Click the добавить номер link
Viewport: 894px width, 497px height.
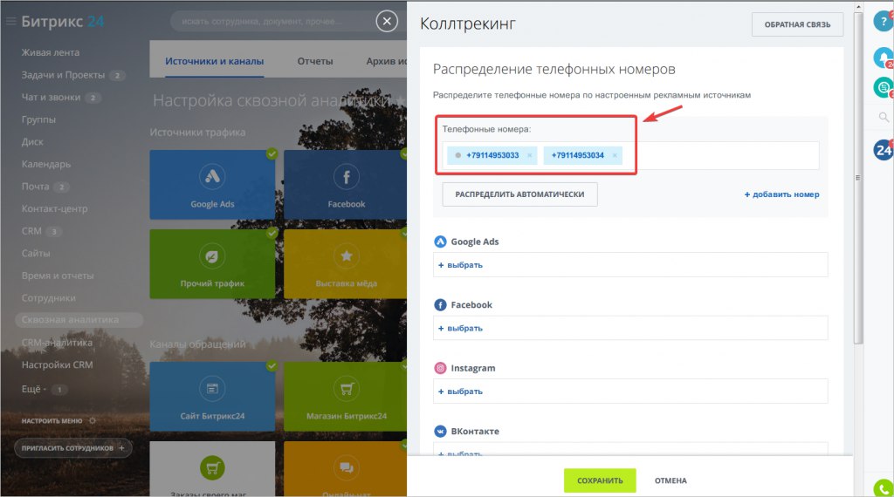coord(781,194)
